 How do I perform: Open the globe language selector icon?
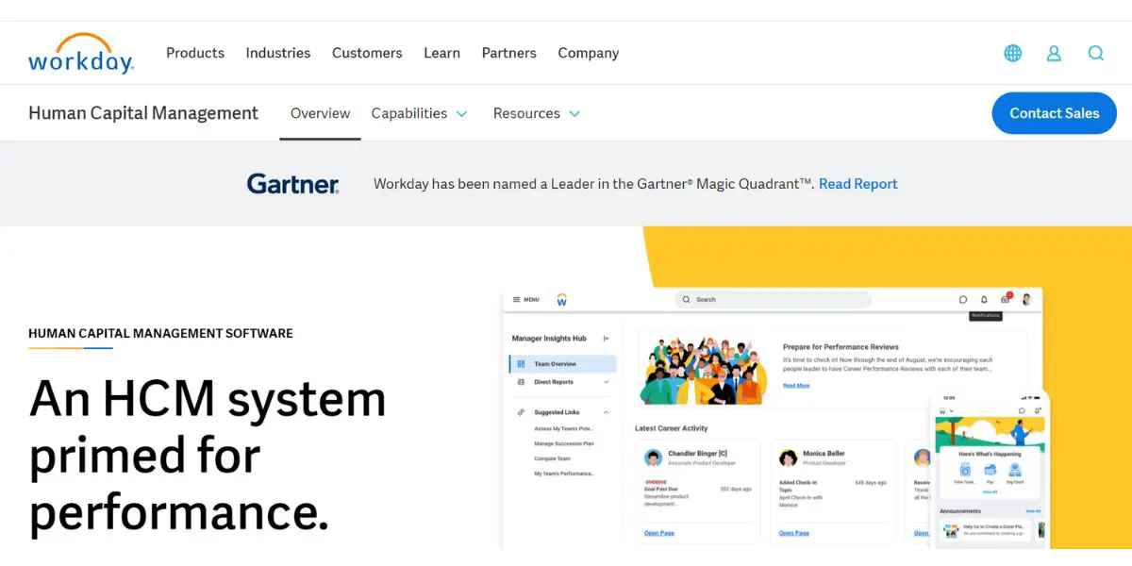coord(1013,54)
